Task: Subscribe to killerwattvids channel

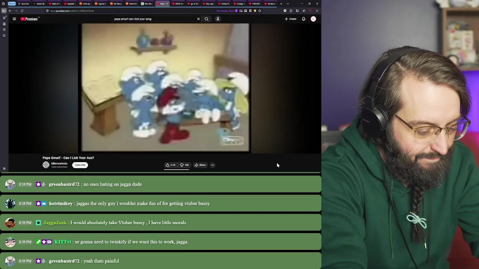Action: tap(80, 165)
